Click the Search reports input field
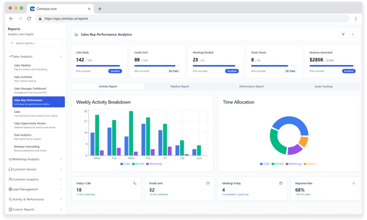This screenshot has width=367, height=220. click(36, 43)
